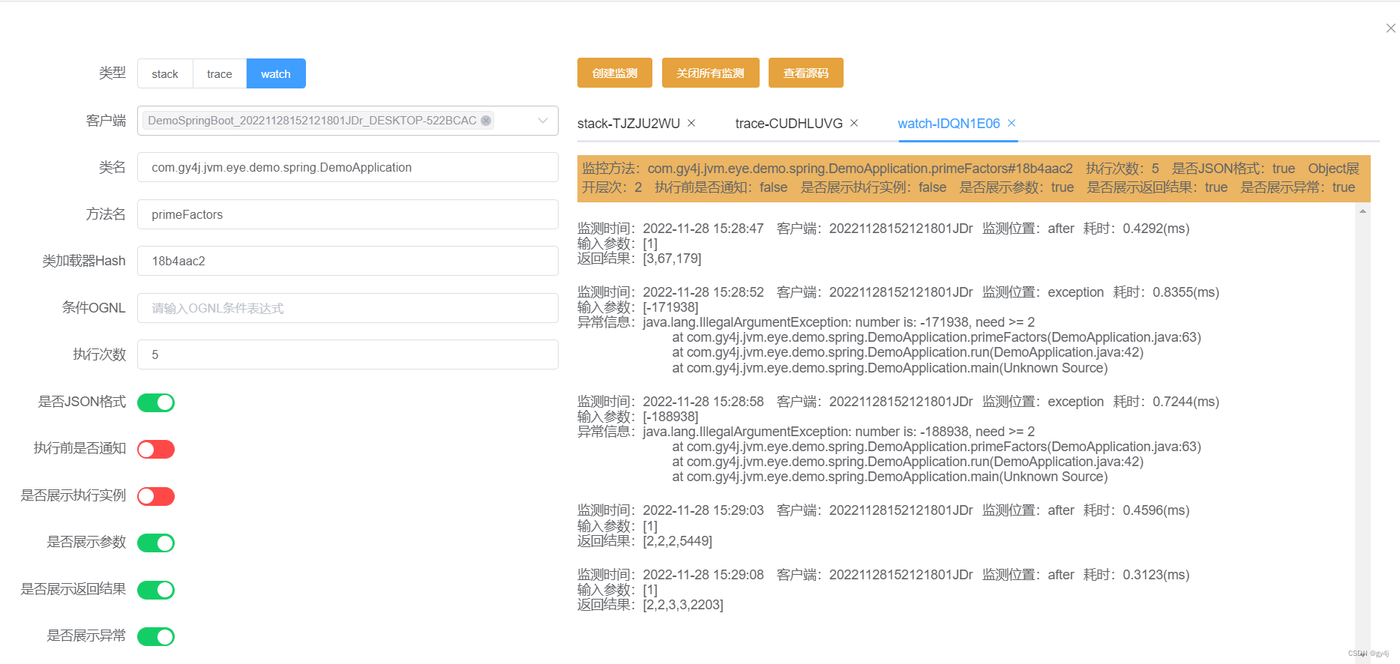Click the 15:29:08 monitoring entry header
This screenshot has height=664, width=1400.
click(883, 575)
